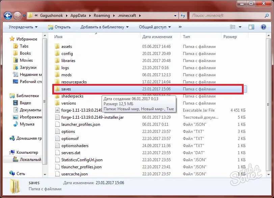Click the Forward navigation arrow
Image resolution: width=274 pixels, height=198 pixels.
tap(17, 16)
